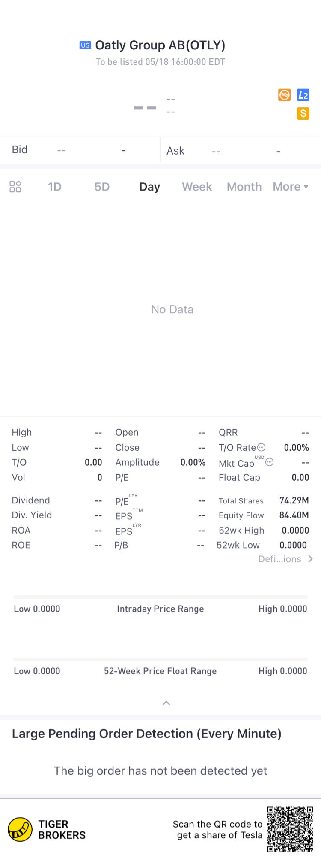
Task: Expand the More chart periods dropdown
Action: click(x=291, y=187)
